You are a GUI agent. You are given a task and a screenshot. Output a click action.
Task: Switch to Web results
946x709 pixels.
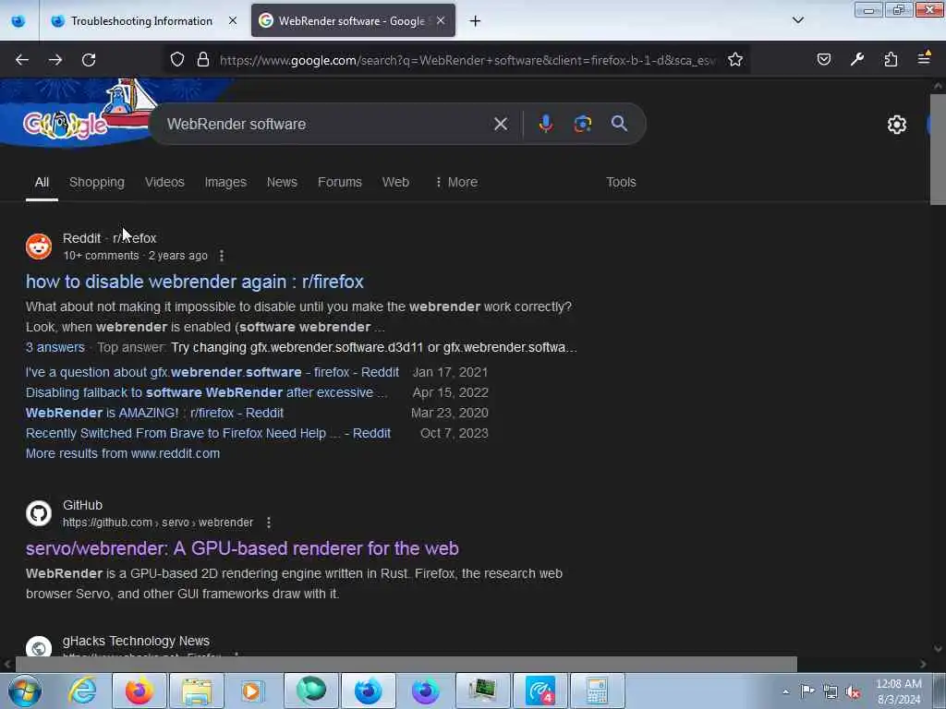coord(395,182)
